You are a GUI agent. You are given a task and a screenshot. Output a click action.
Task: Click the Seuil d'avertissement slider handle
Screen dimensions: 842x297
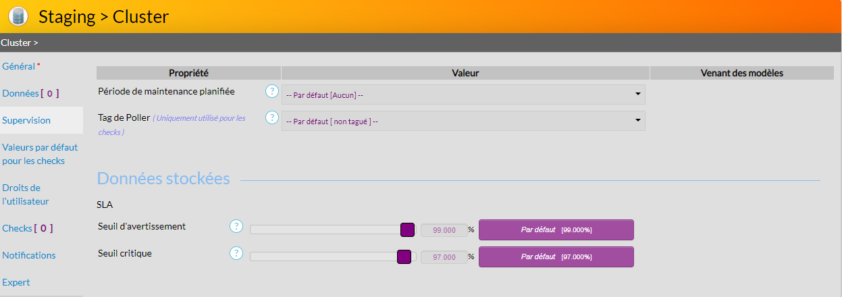(x=407, y=230)
